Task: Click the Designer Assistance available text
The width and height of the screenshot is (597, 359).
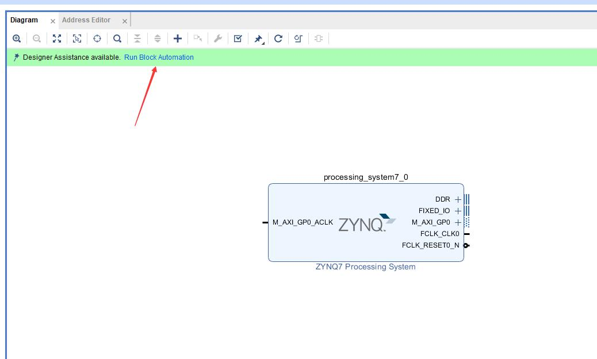Action: pos(71,57)
